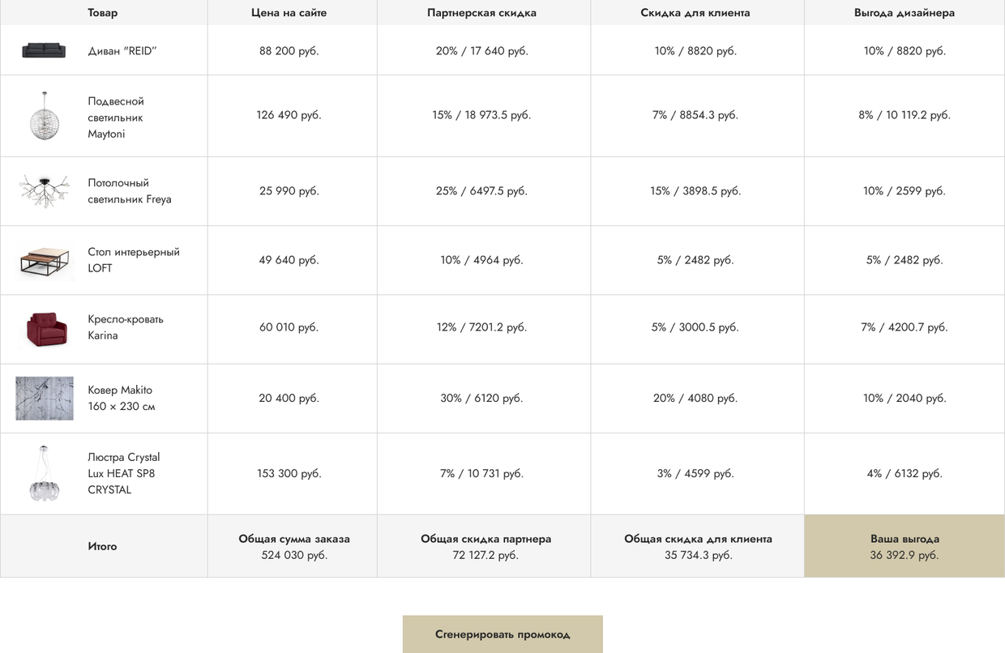Open the Ковер Makito product name link
The image size is (1005, 653).
[122, 398]
